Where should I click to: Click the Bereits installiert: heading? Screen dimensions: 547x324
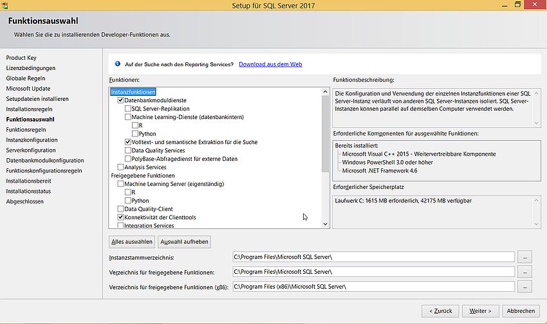(x=357, y=146)
